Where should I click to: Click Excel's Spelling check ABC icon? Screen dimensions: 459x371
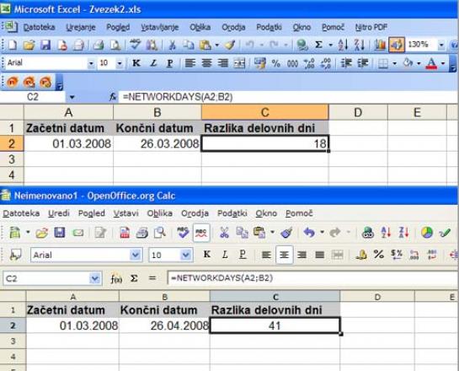point(135,45)
